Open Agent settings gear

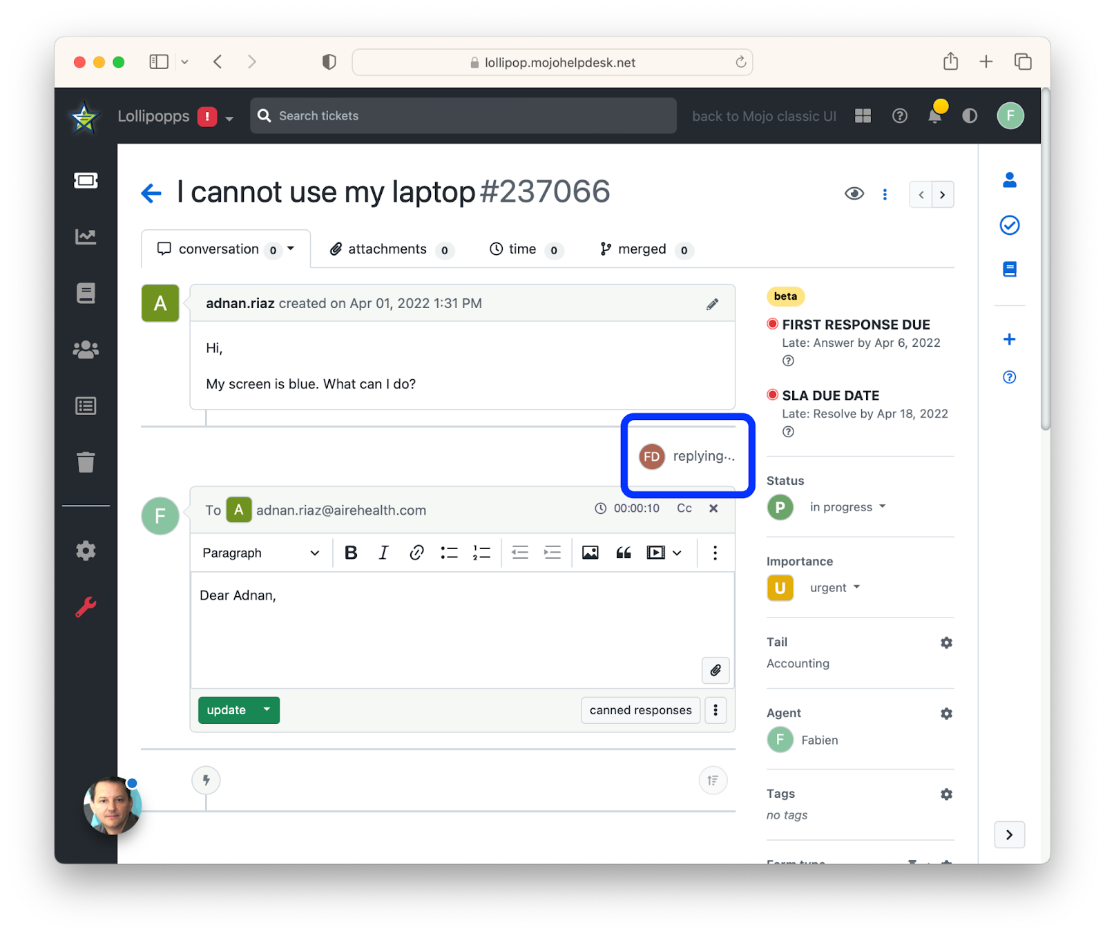point(946,714)
